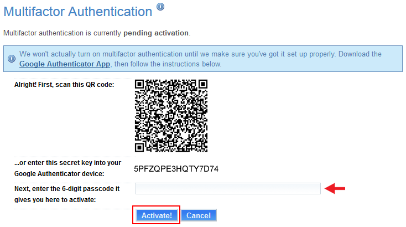Click the bold pending activation status text
This screenshot has width=406, height=227.
[x=156, y=33]
